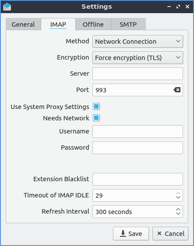
Task: Save the IMAP settings
Action: click(x=131, y=234)
